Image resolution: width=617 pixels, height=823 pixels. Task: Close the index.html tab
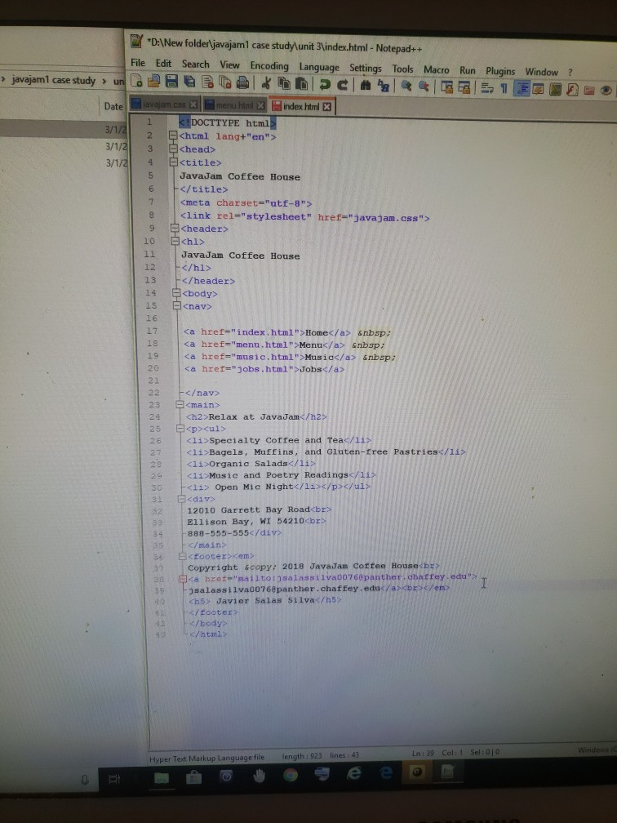[x=326, y=106]
